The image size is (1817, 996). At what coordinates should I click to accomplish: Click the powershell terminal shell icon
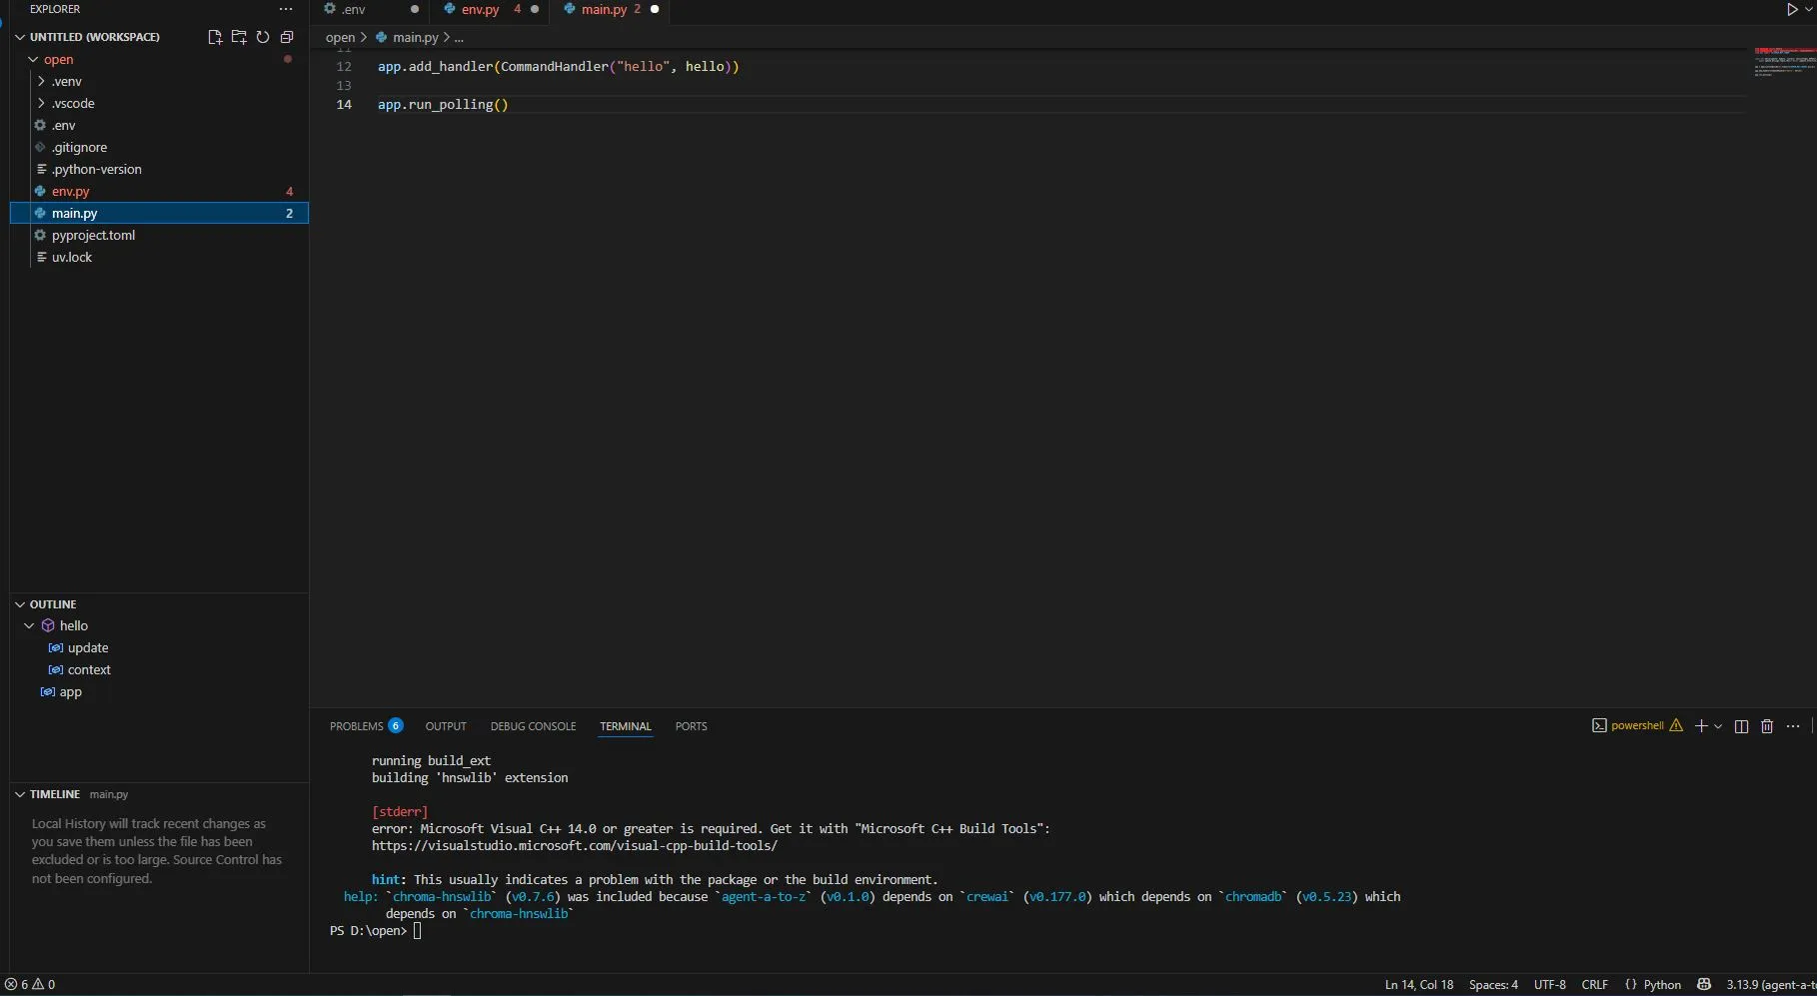(x=1599, y=726)
